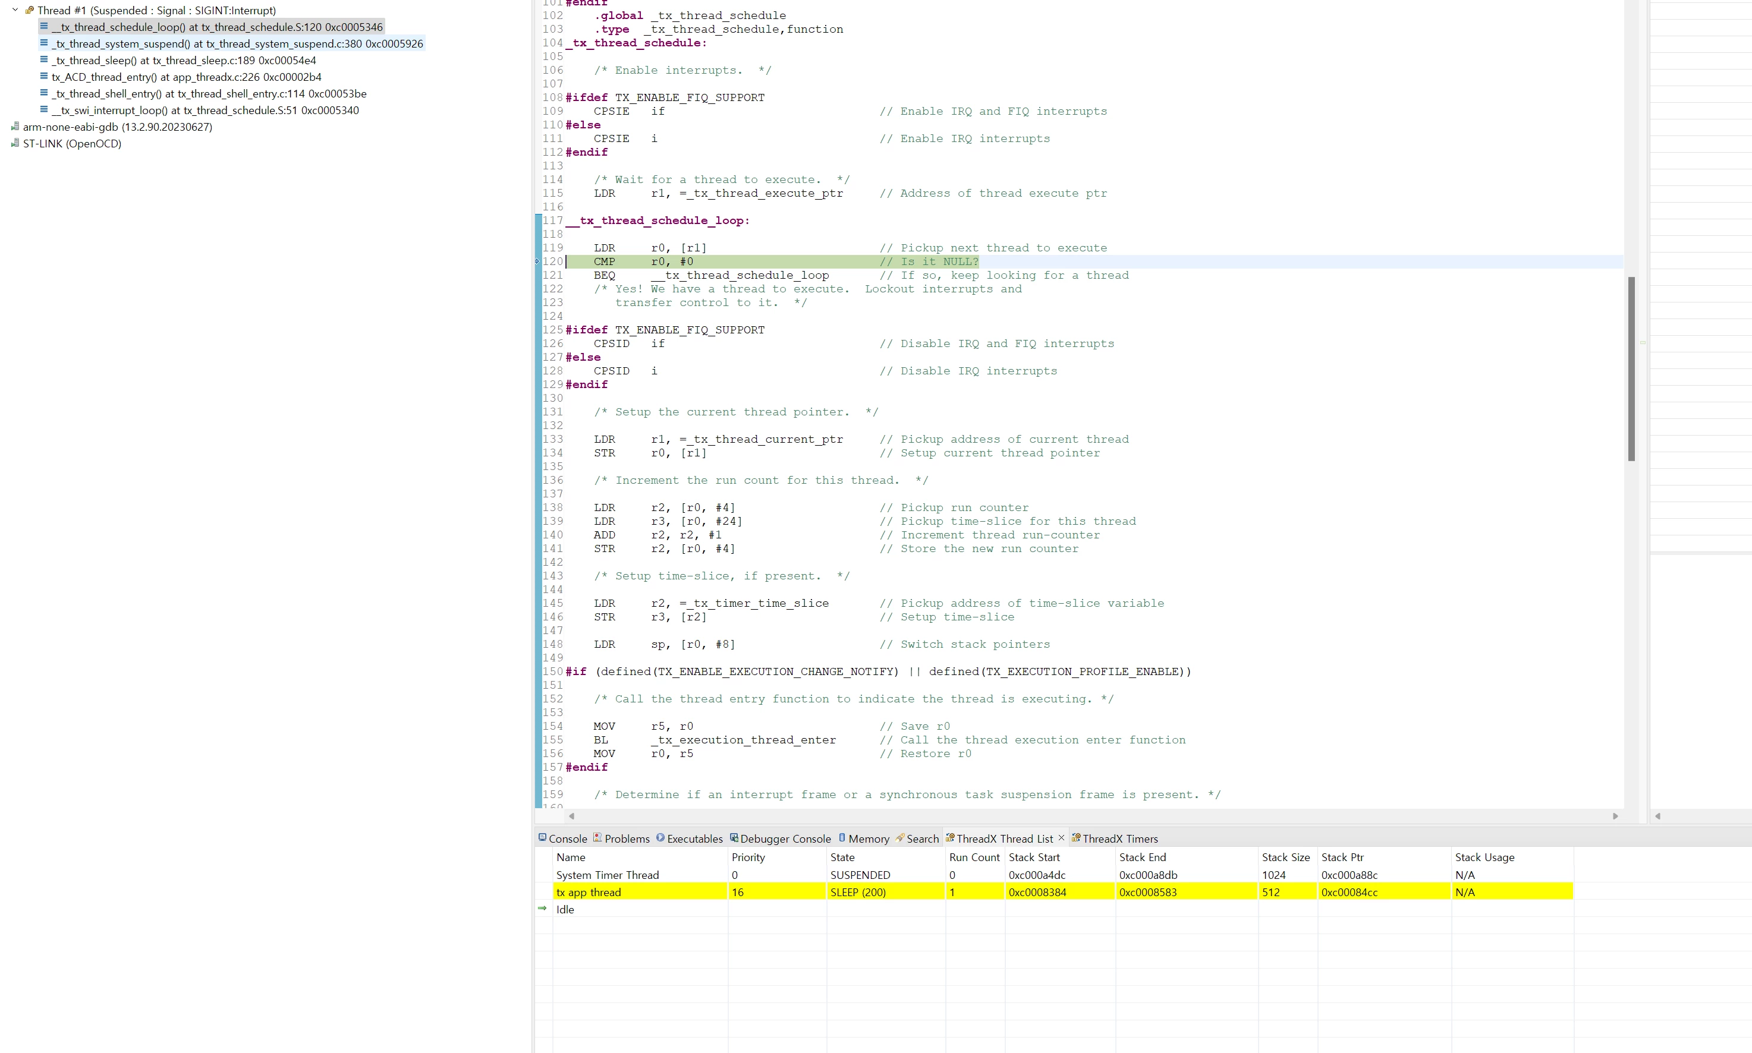Screen dimensions: 1752x1053
Task: Open the Console tab
Action: tap(562, 838)
